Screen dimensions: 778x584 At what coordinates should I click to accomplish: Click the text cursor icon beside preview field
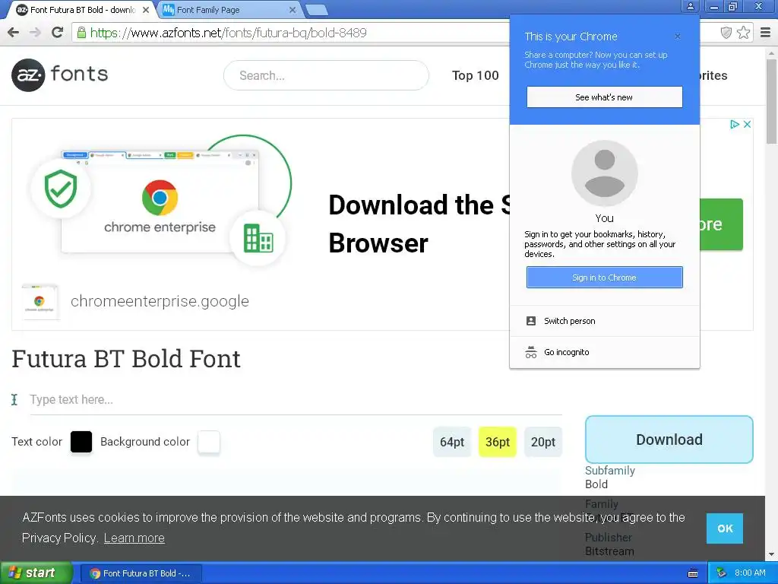pos(14,399)
